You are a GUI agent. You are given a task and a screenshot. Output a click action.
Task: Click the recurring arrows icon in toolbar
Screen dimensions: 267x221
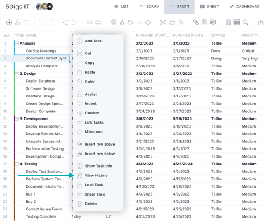[26, 23]
